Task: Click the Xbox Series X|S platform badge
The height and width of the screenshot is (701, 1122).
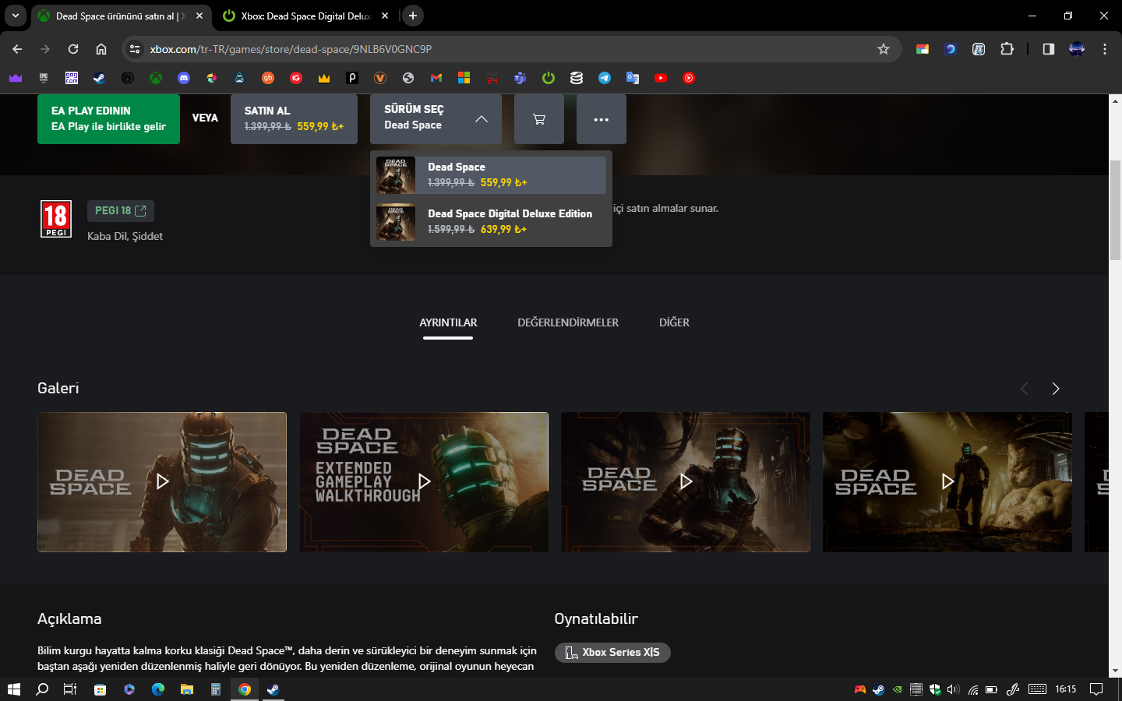Action: [612, 653]
